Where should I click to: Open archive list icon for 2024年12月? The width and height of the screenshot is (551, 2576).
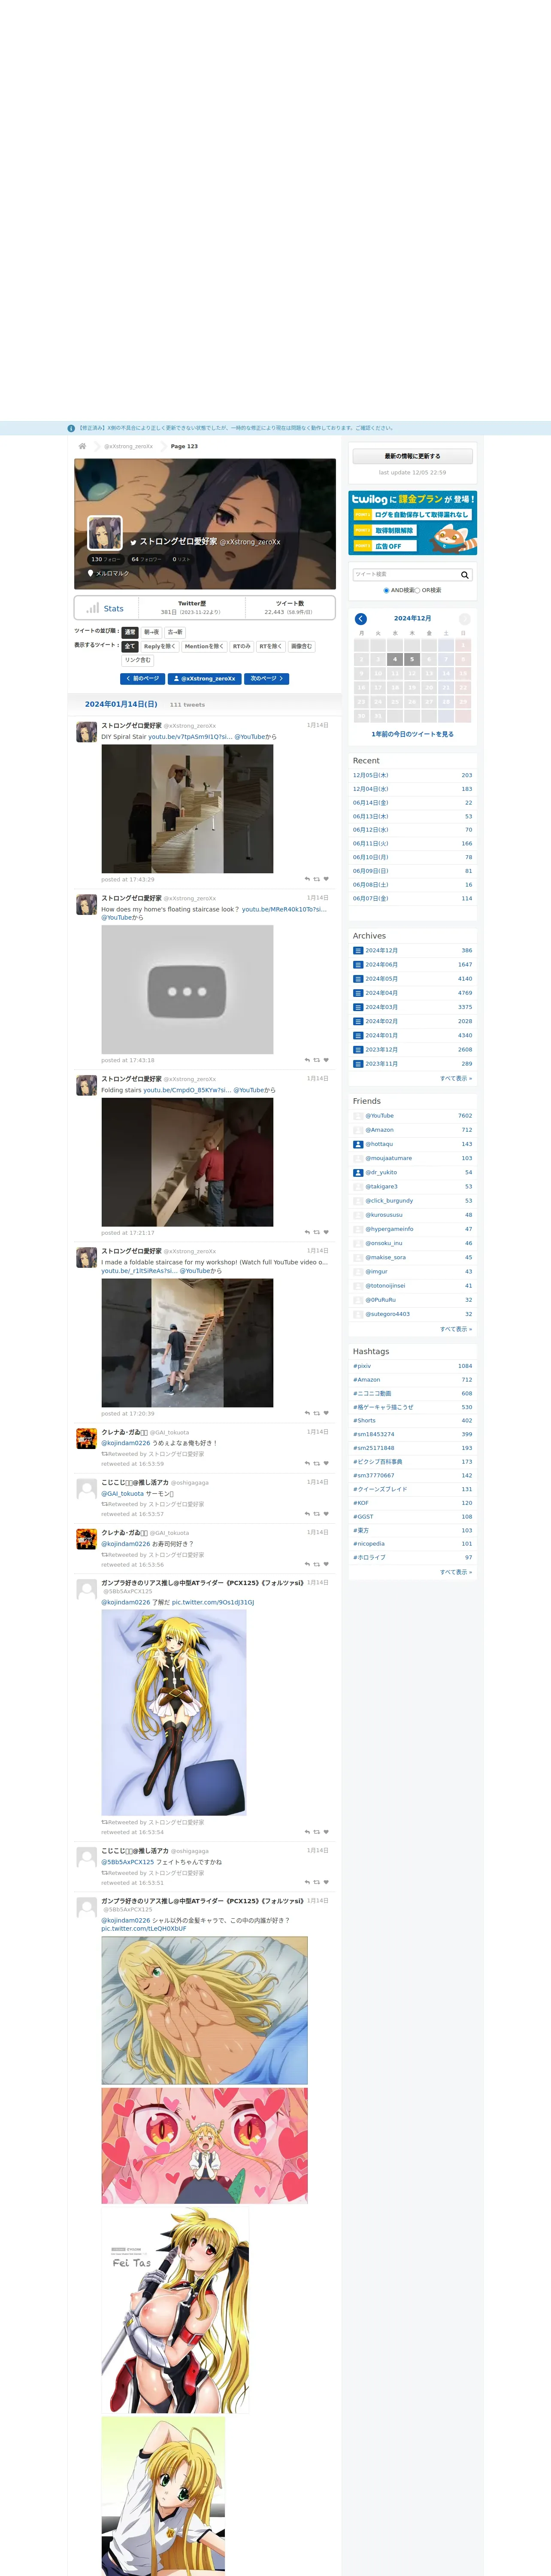tap(358, 951)
